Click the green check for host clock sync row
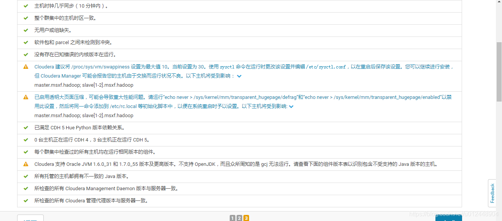This screenshot has height=221, width=502. (x=26, y=6)
